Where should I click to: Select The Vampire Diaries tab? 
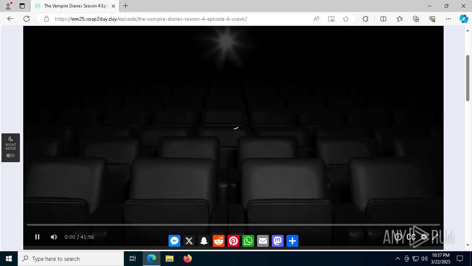(75, 6)
